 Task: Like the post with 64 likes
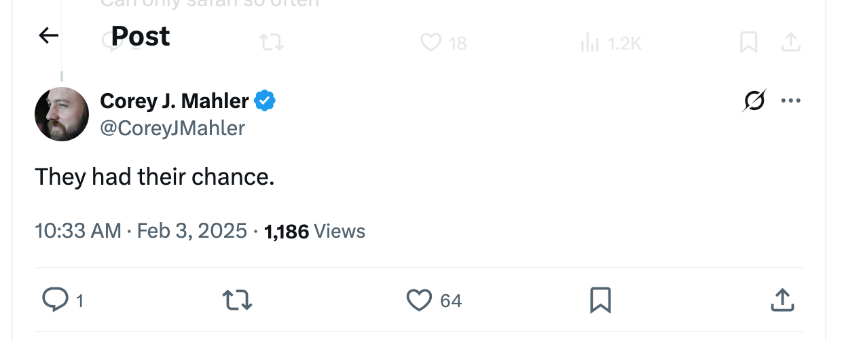(x=420, y=300)
